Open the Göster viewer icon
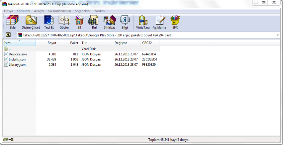Screen dimensions: 283x145 64,20
